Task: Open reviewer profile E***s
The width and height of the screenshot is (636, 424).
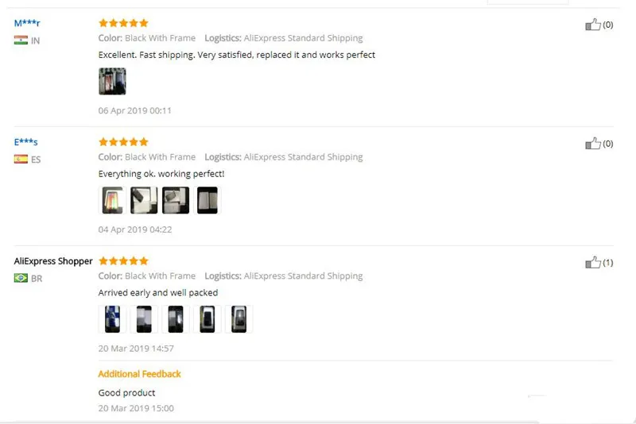Action: point(25,142)
